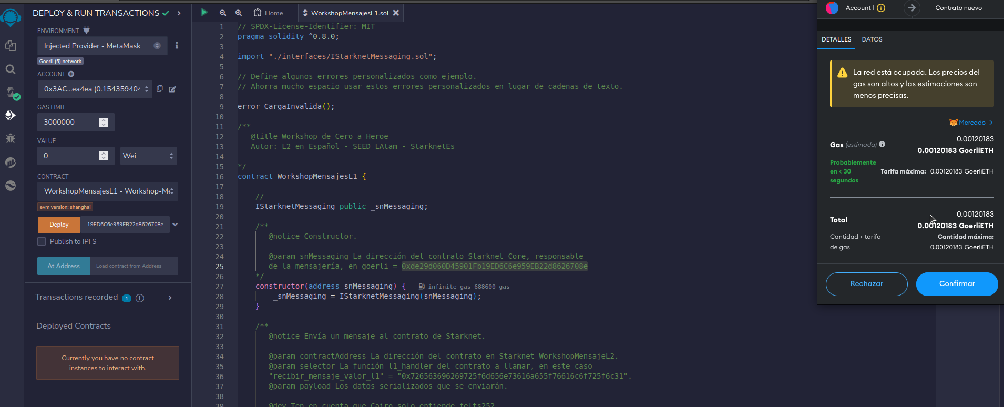Click the evm version: shanghai badge
The image size is (1004, 407).
(65, 207)
